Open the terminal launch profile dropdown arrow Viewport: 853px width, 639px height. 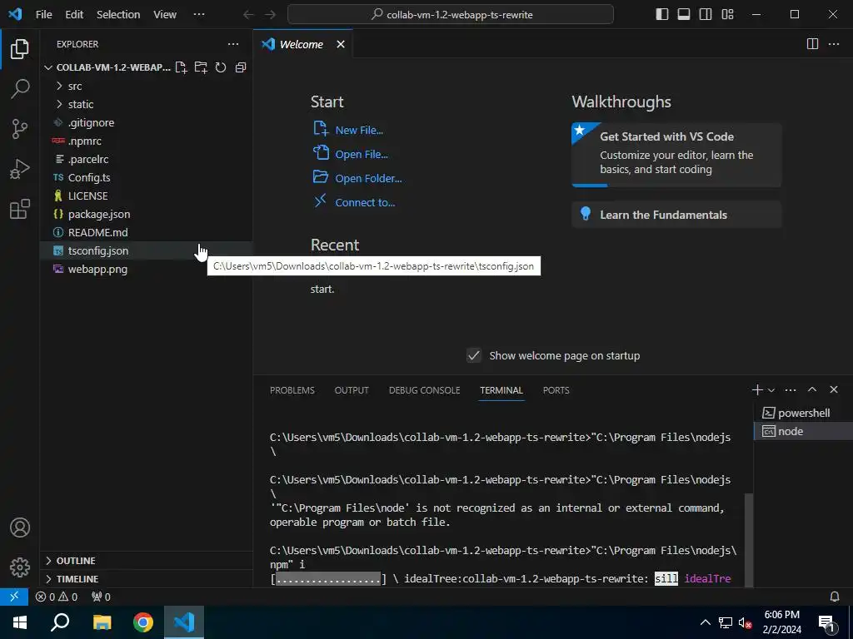pos(771,390)
